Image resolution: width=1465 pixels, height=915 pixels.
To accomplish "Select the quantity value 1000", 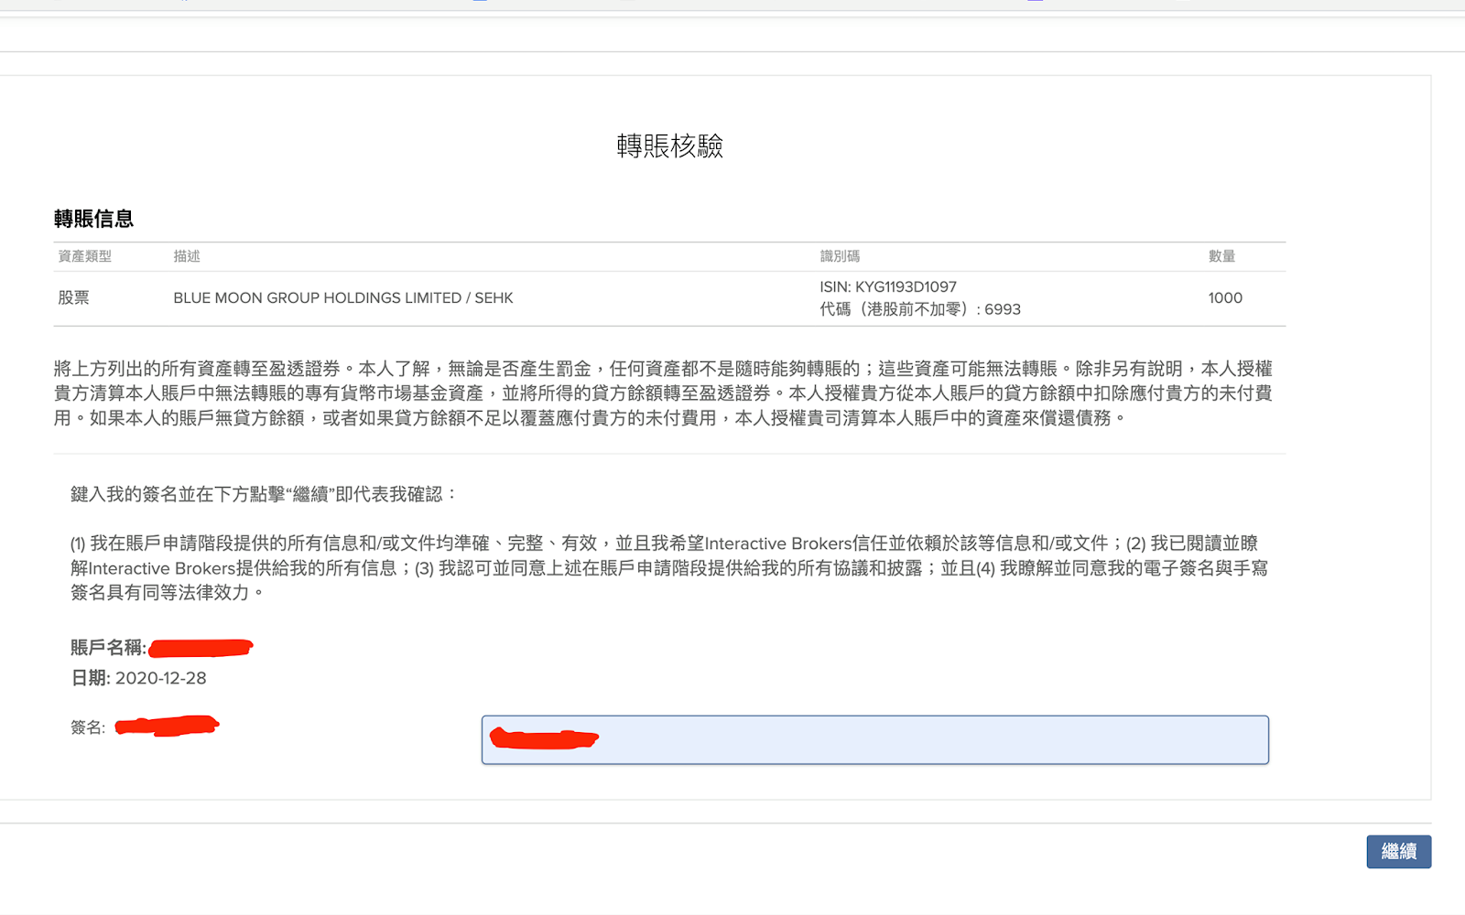I will (1225, 297).
